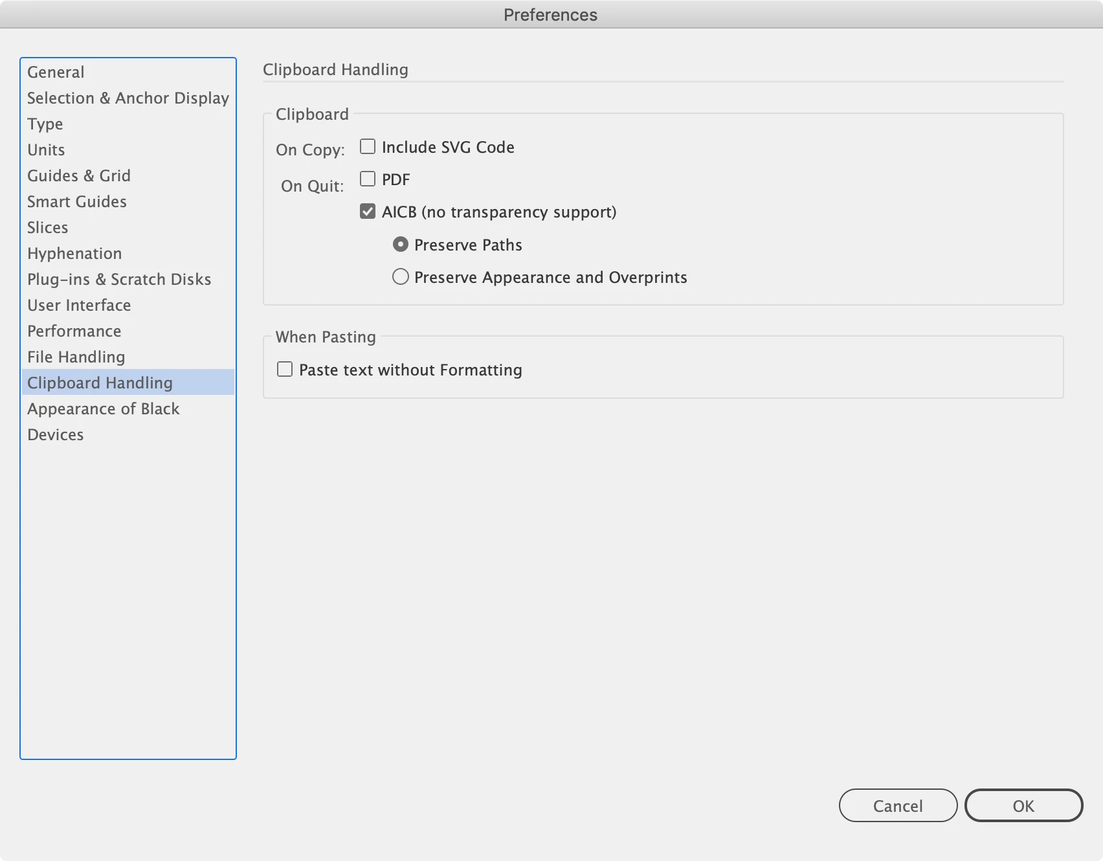This screenshot has height=861, width=1103.
Task: Select Clipboard Handling in the category list
Action: point(128,383)
